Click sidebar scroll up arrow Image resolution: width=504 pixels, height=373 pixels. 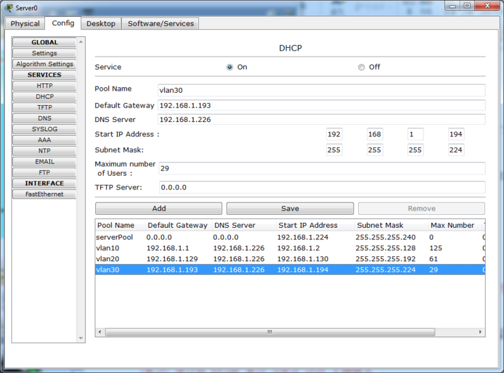click(x=81, y=42)
